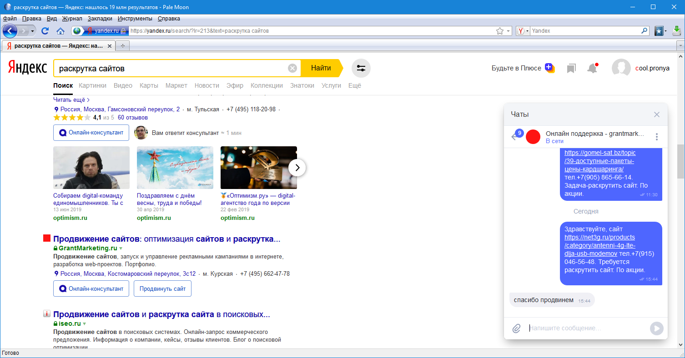Click the browser address bar URL
This screenshot has height=358, width=685.
click(312, 31)
